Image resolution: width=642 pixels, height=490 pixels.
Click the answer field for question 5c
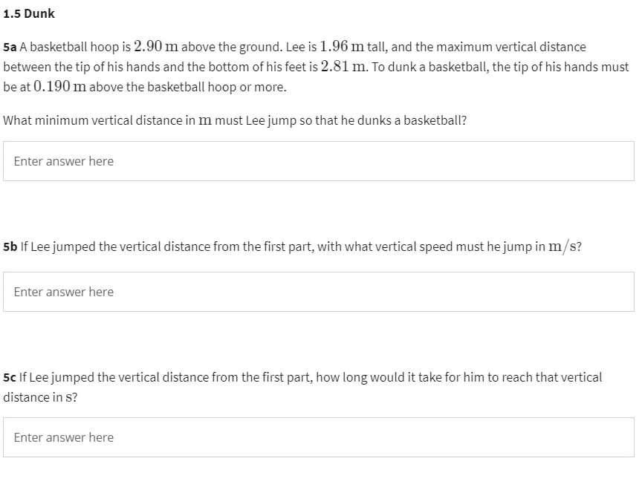click(x=320, y=437)
